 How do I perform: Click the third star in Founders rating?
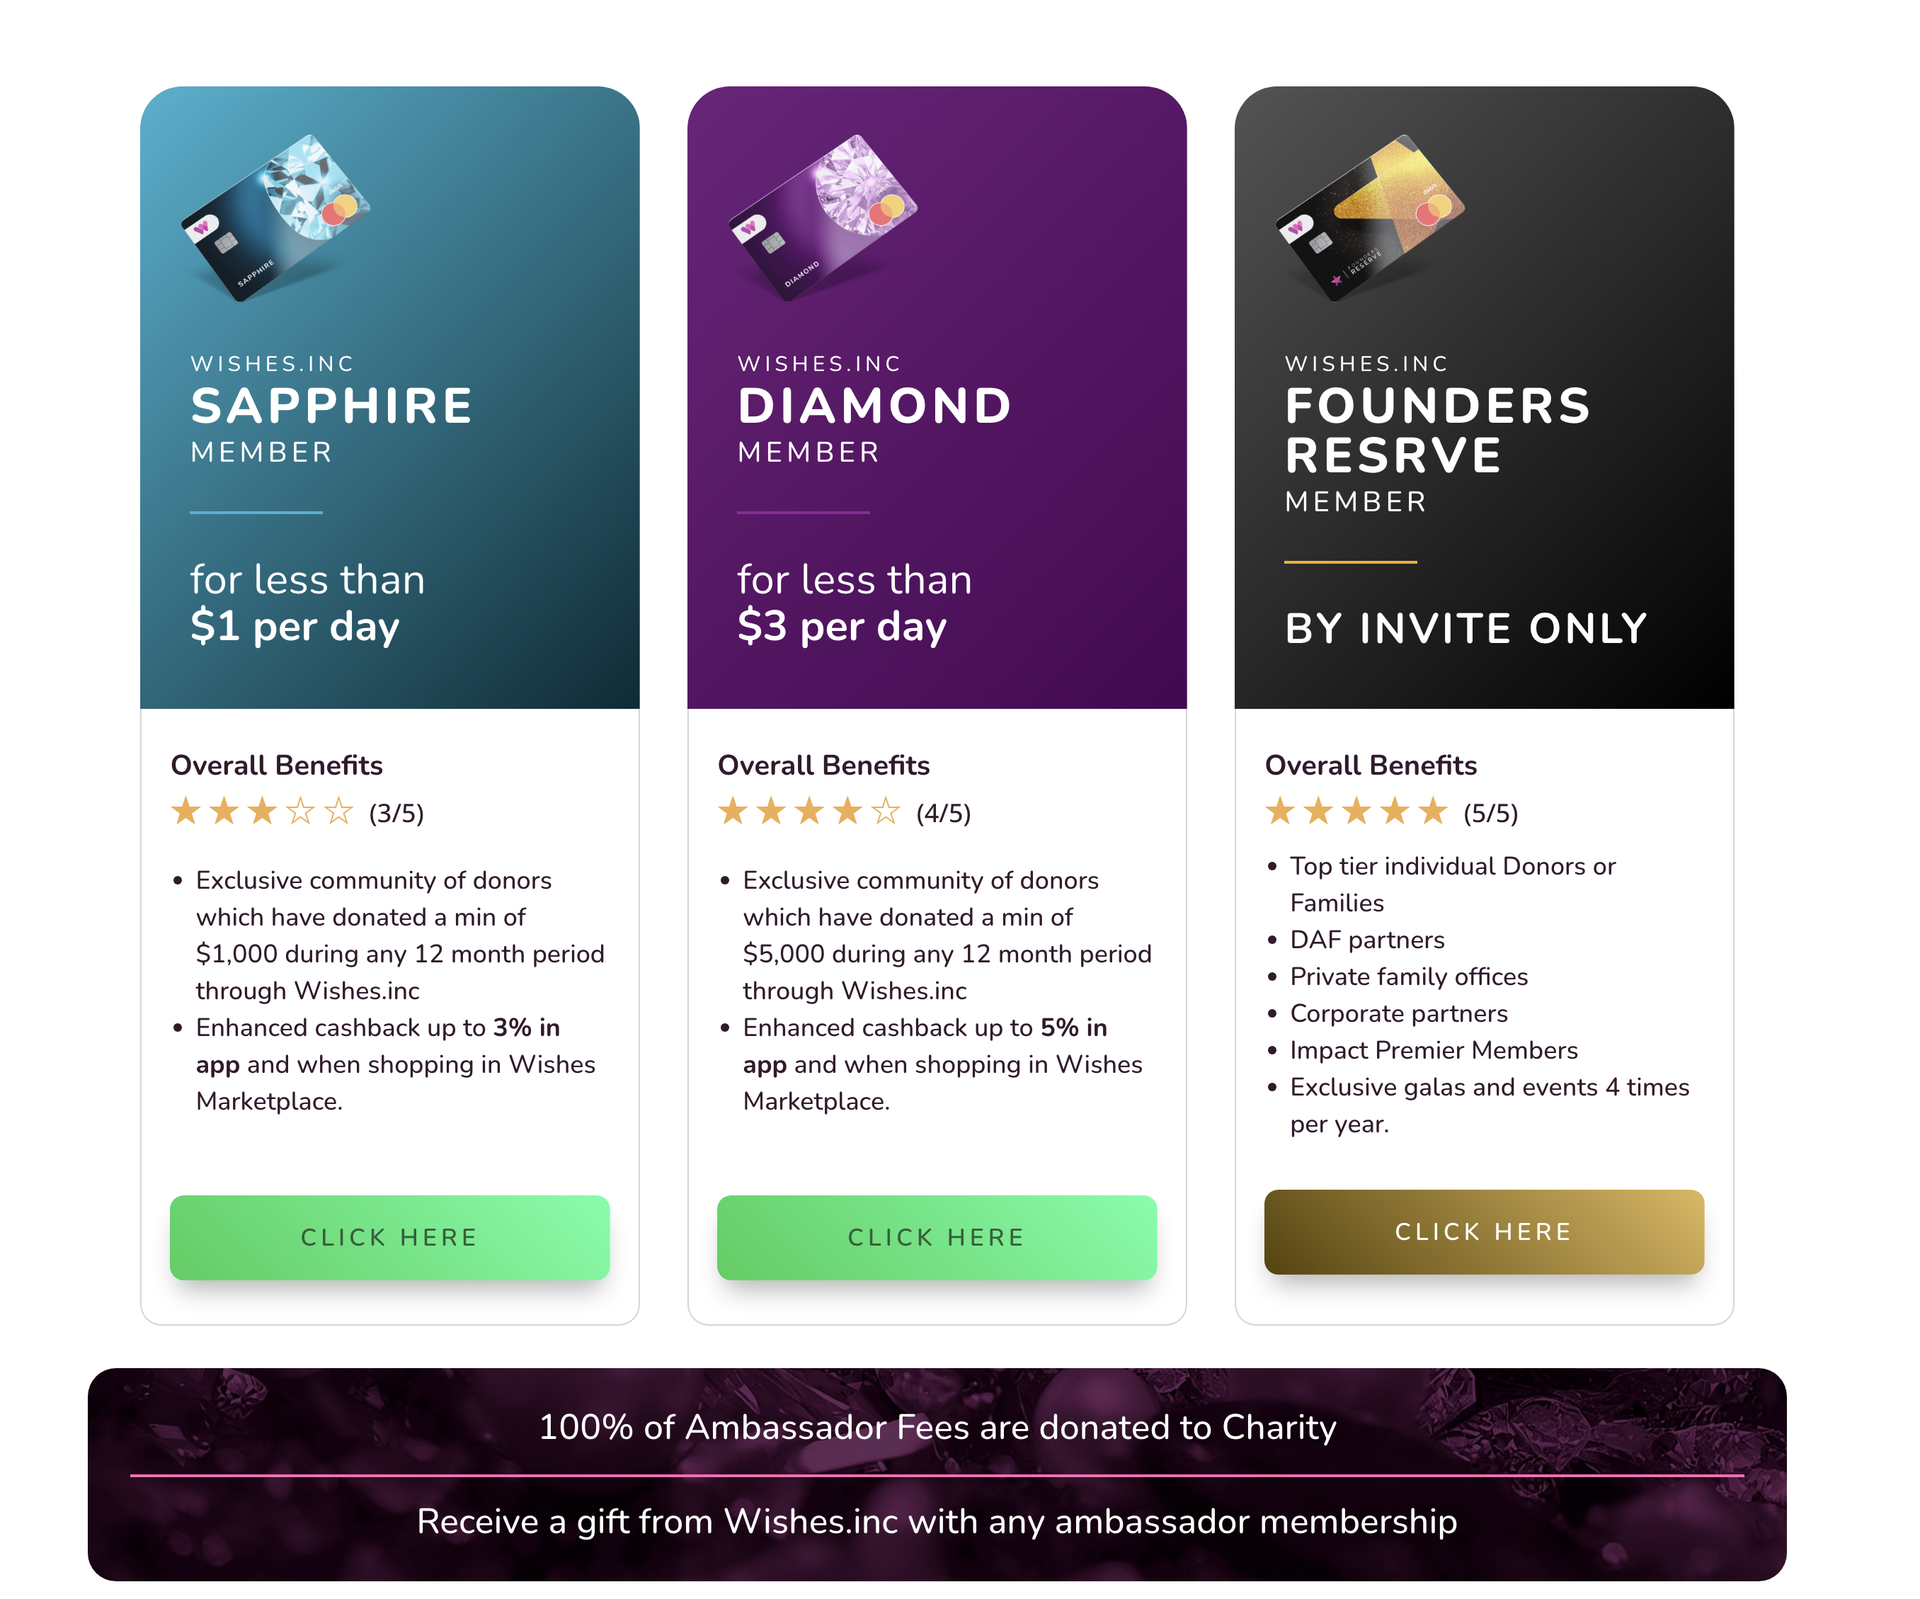pyautogui.click(x=1356, y=811)
